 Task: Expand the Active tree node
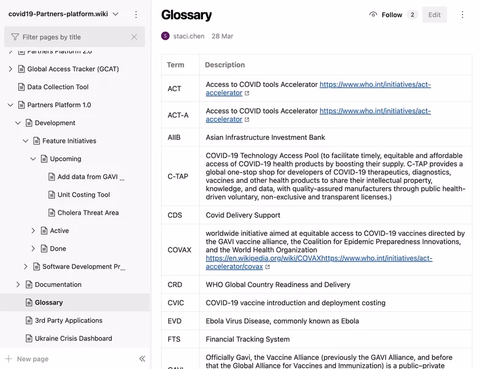[33, 230]
